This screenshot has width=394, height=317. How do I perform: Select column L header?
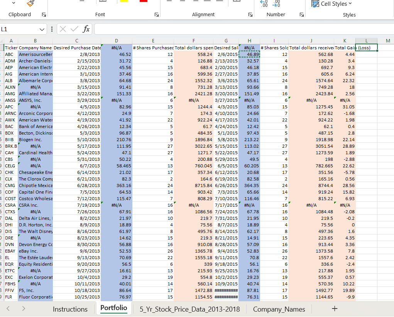[366, 41]
